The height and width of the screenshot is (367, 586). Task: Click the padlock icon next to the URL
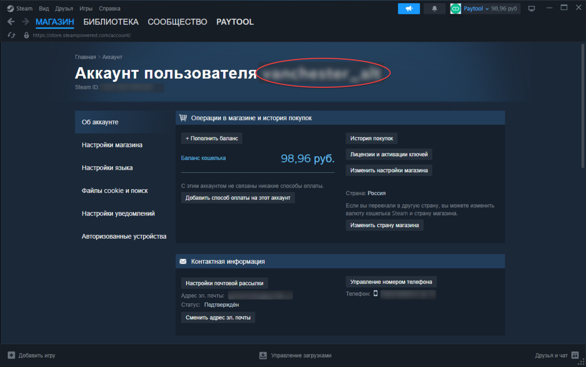[x=26, y=35]
